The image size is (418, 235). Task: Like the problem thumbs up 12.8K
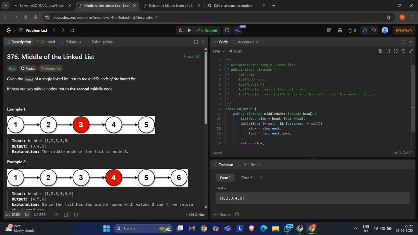[14, 214]
